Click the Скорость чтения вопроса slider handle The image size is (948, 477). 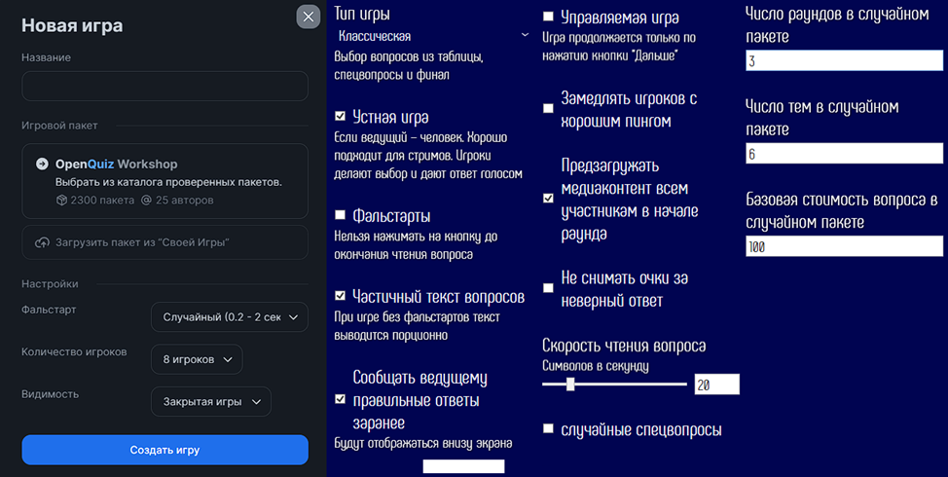tap(570, 385)
